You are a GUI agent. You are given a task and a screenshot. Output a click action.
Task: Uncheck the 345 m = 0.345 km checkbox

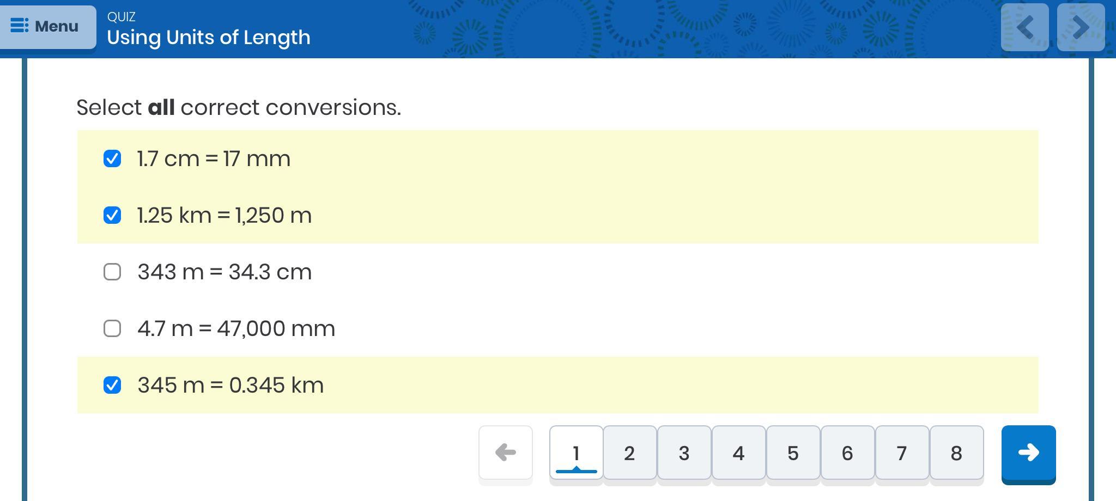click(112, 385)
